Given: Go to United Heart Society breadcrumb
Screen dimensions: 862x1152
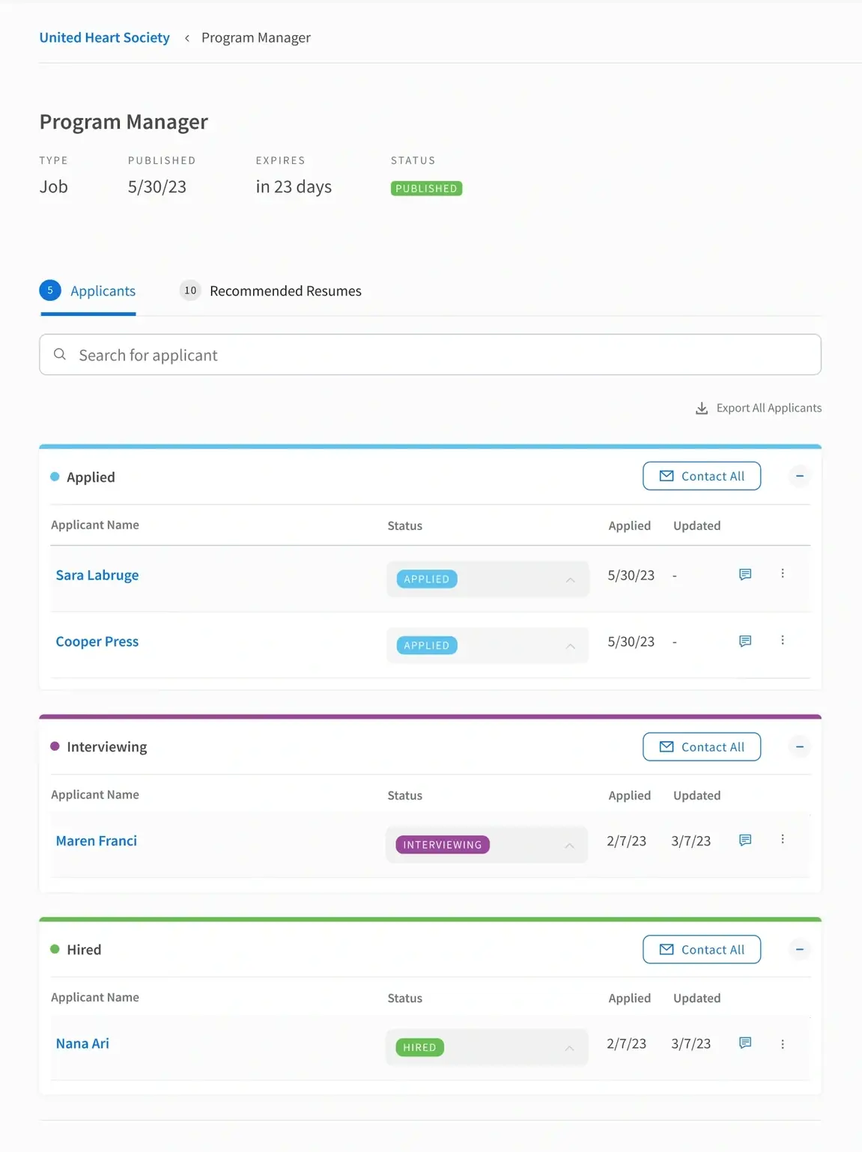Looking at the screenshot, I should point(105,37).
